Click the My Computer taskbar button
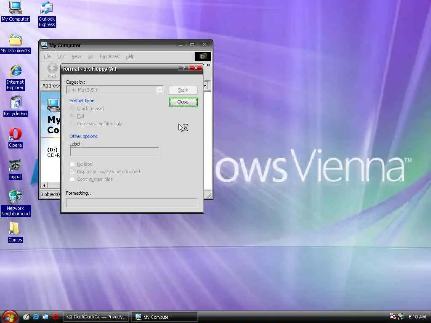 point(165,317)
